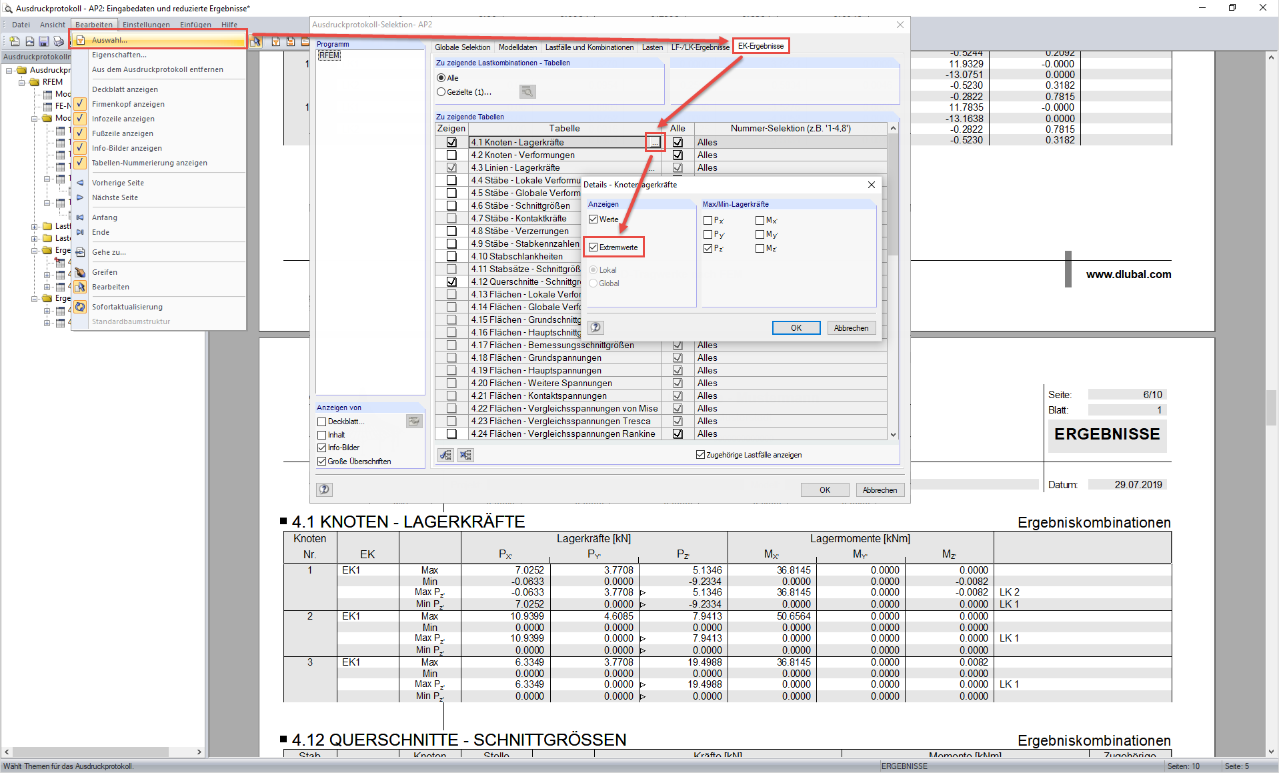Screen dimensions: 1279x773
Task: Toggle Firmenkopf anzeigen checkmark
Action: pos(80,104)
